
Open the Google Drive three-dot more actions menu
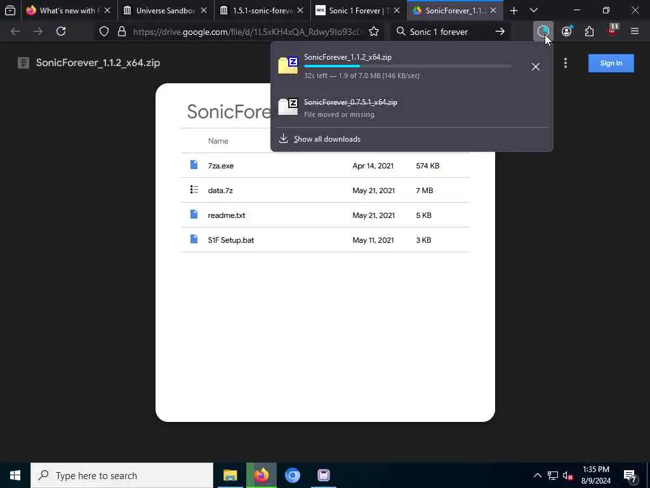pos(566,63)
